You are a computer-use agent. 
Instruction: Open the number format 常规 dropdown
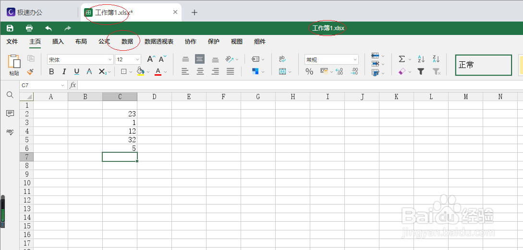tap(331, 59)
